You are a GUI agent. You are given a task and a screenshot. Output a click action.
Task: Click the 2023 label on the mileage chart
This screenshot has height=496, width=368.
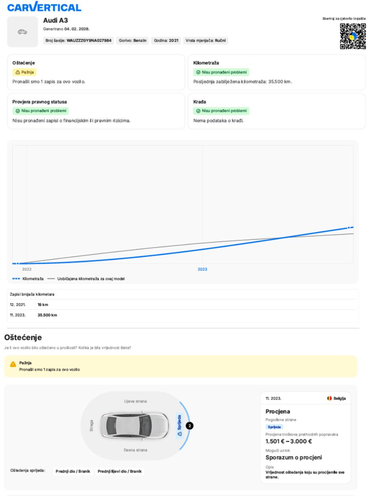pyautogui.click(x=203, y=269)
